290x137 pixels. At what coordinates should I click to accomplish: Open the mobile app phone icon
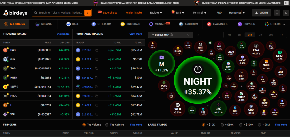pyautogui.click(x=277, y=13)
